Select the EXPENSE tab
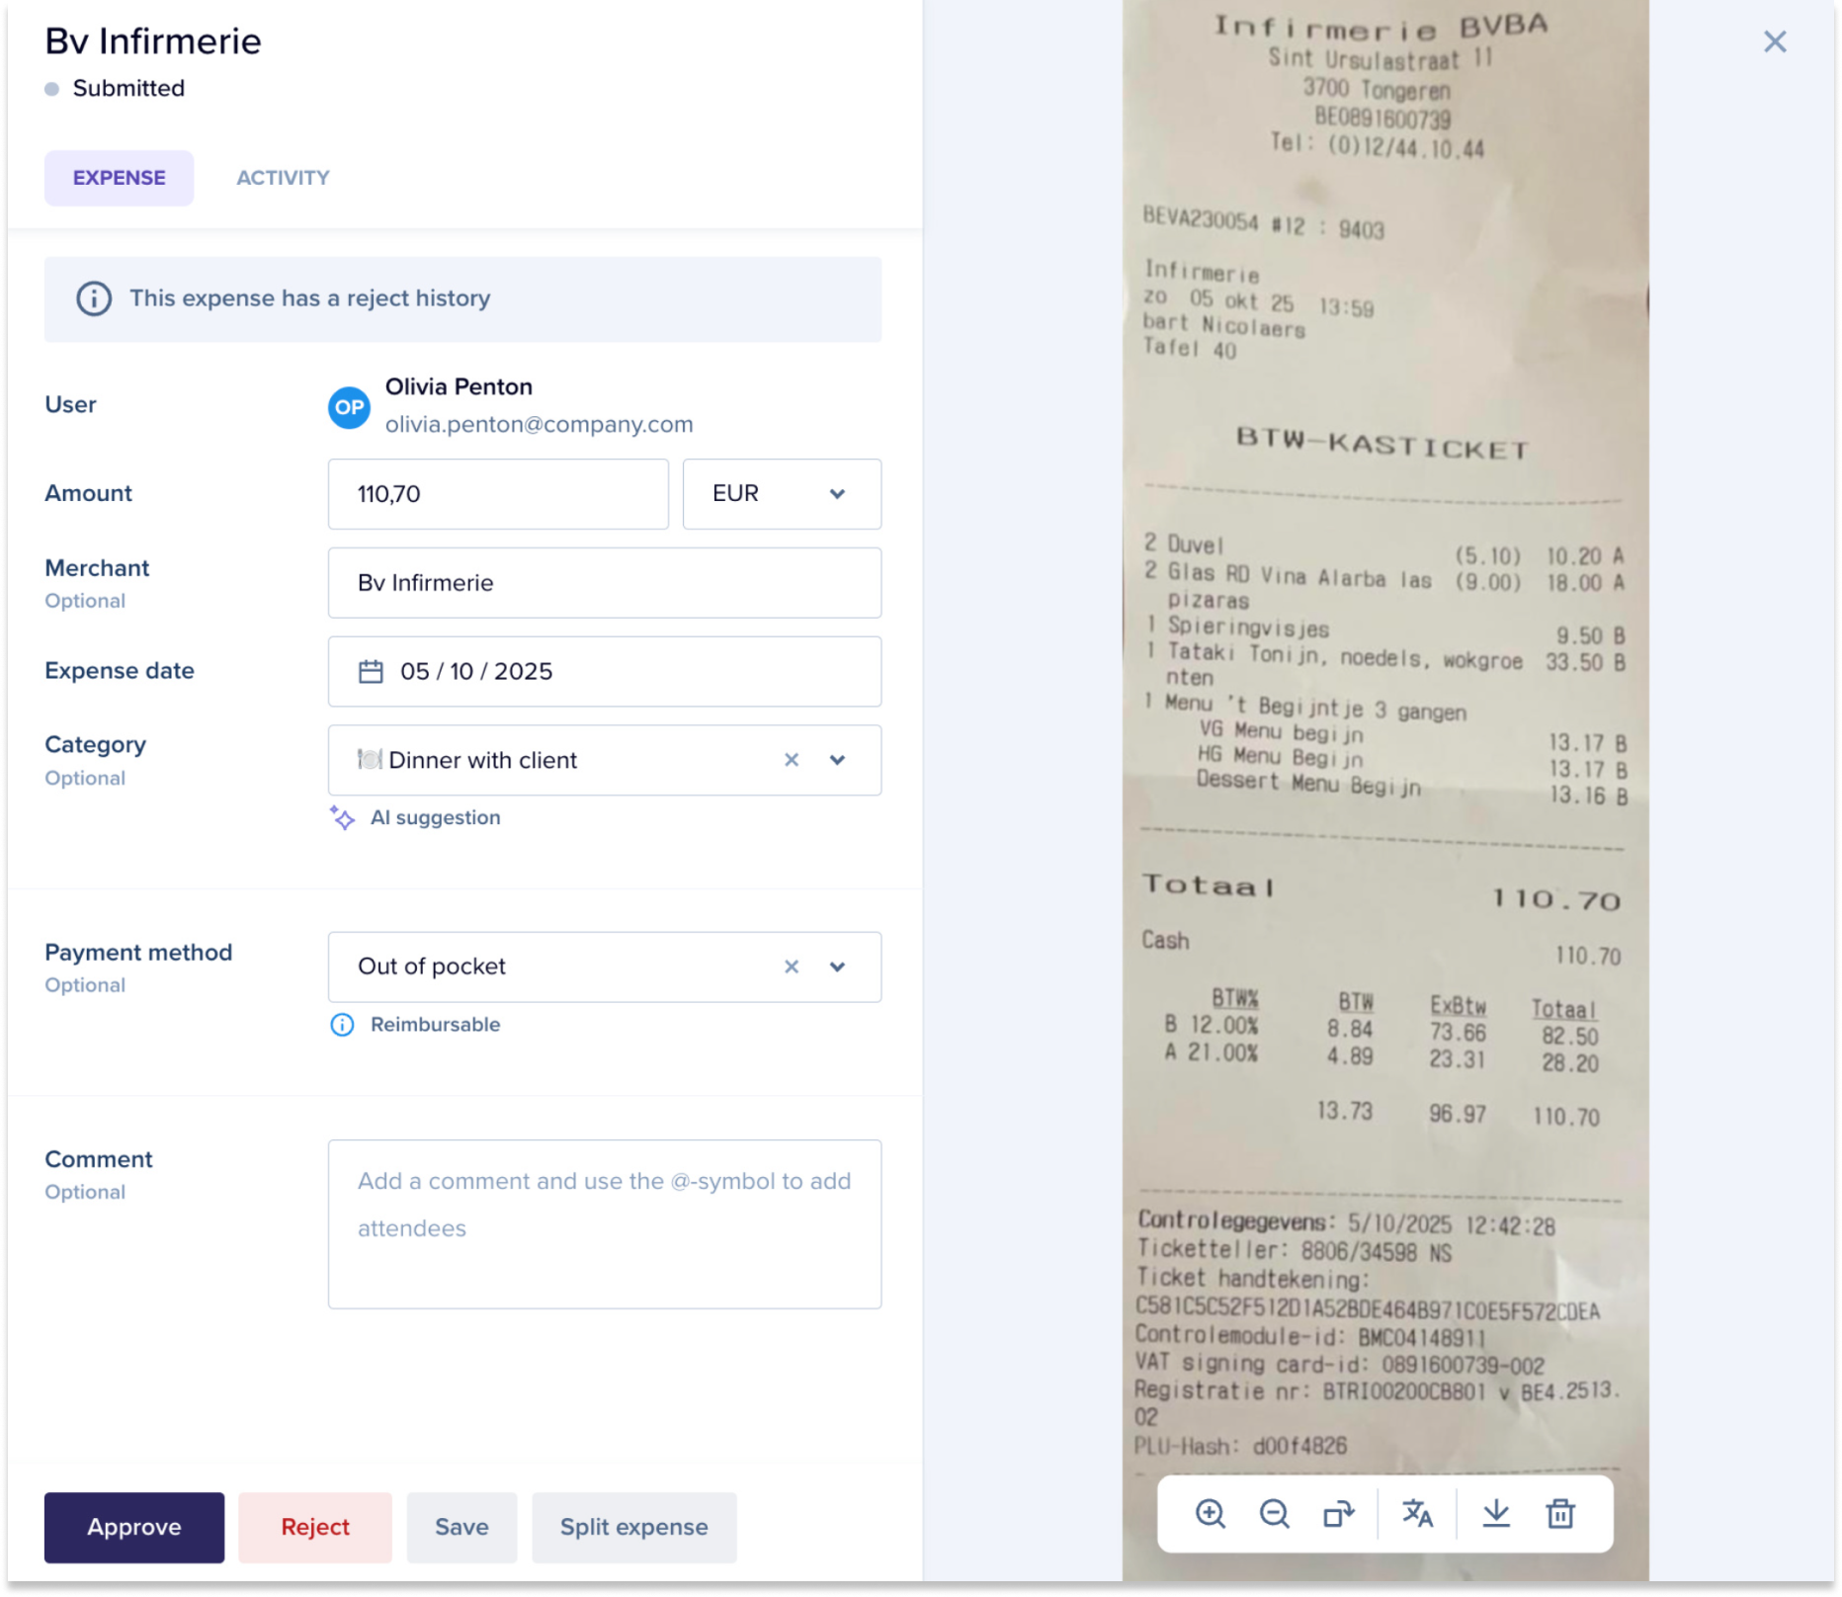Screen dimensions: 1842x1597 click(119, 178)
